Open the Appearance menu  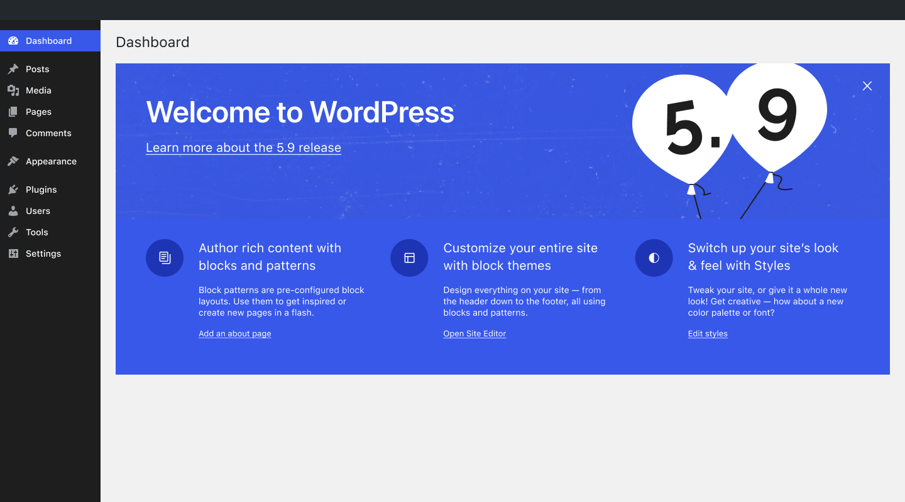50,161
